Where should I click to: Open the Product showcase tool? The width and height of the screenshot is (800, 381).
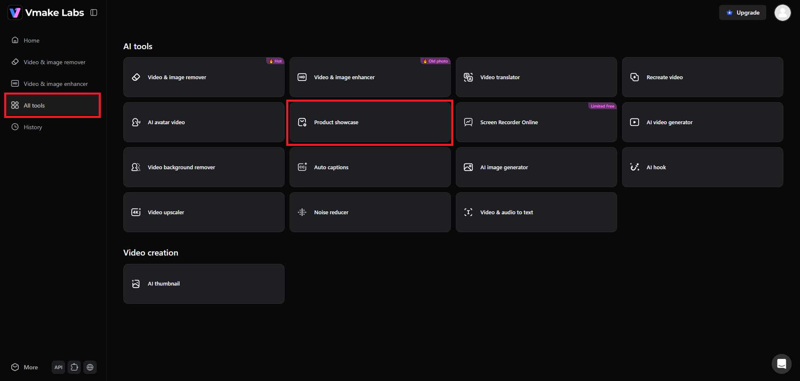point(370,122)
